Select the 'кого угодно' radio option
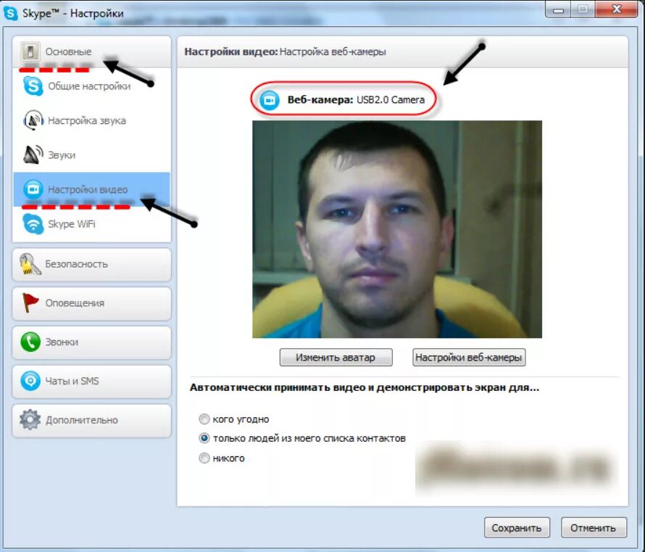Screen dimensions: 645x552 [204, 419]
